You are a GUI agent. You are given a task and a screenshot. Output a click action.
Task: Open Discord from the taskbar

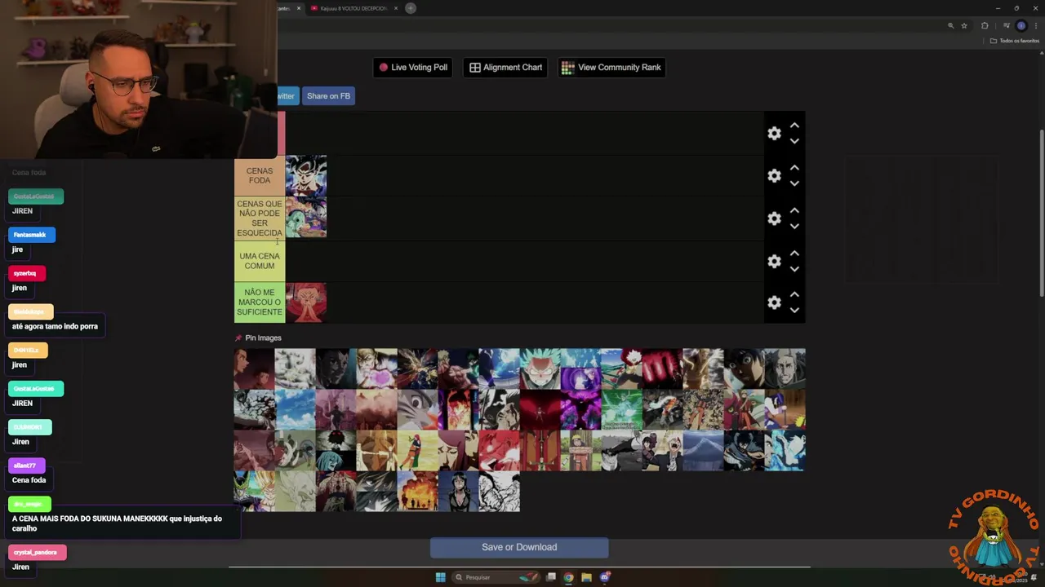click(605, 577)
